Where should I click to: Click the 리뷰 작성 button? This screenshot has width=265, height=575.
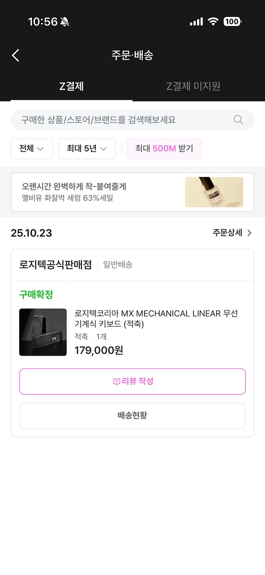click(132, 381)
